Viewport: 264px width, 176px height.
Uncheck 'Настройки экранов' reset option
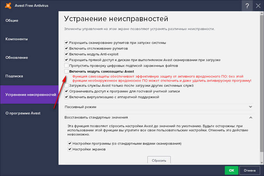point(70,149)
